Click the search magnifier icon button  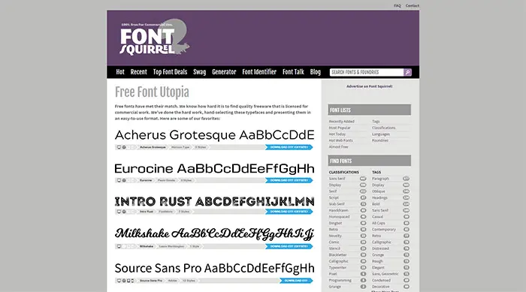(407, 72)
